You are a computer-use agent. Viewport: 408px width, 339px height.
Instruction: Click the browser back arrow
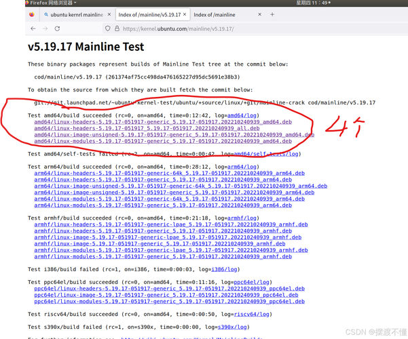click(33, 28)
